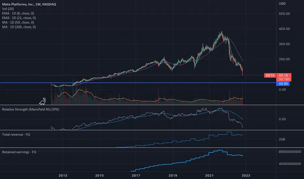Click the 2019 label on time axis
This screenshot has width=304, height=179.
point(173,175)
